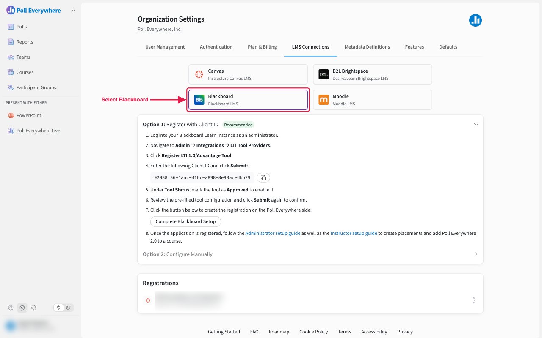Choose the Blackboard LMS card
The image size is (542, 338).
click(x=248, y=100)
